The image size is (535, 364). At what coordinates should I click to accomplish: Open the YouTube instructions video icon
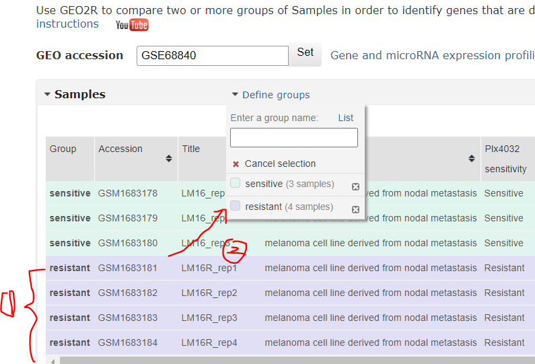[132, 25]
